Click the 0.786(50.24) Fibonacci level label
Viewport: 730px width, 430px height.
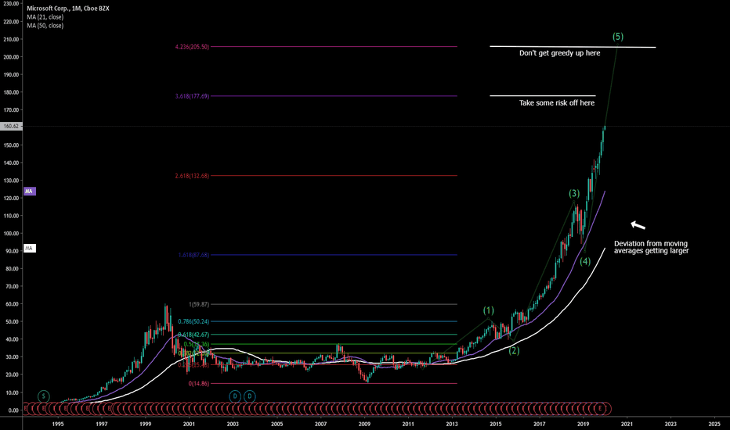pos(193,321)
